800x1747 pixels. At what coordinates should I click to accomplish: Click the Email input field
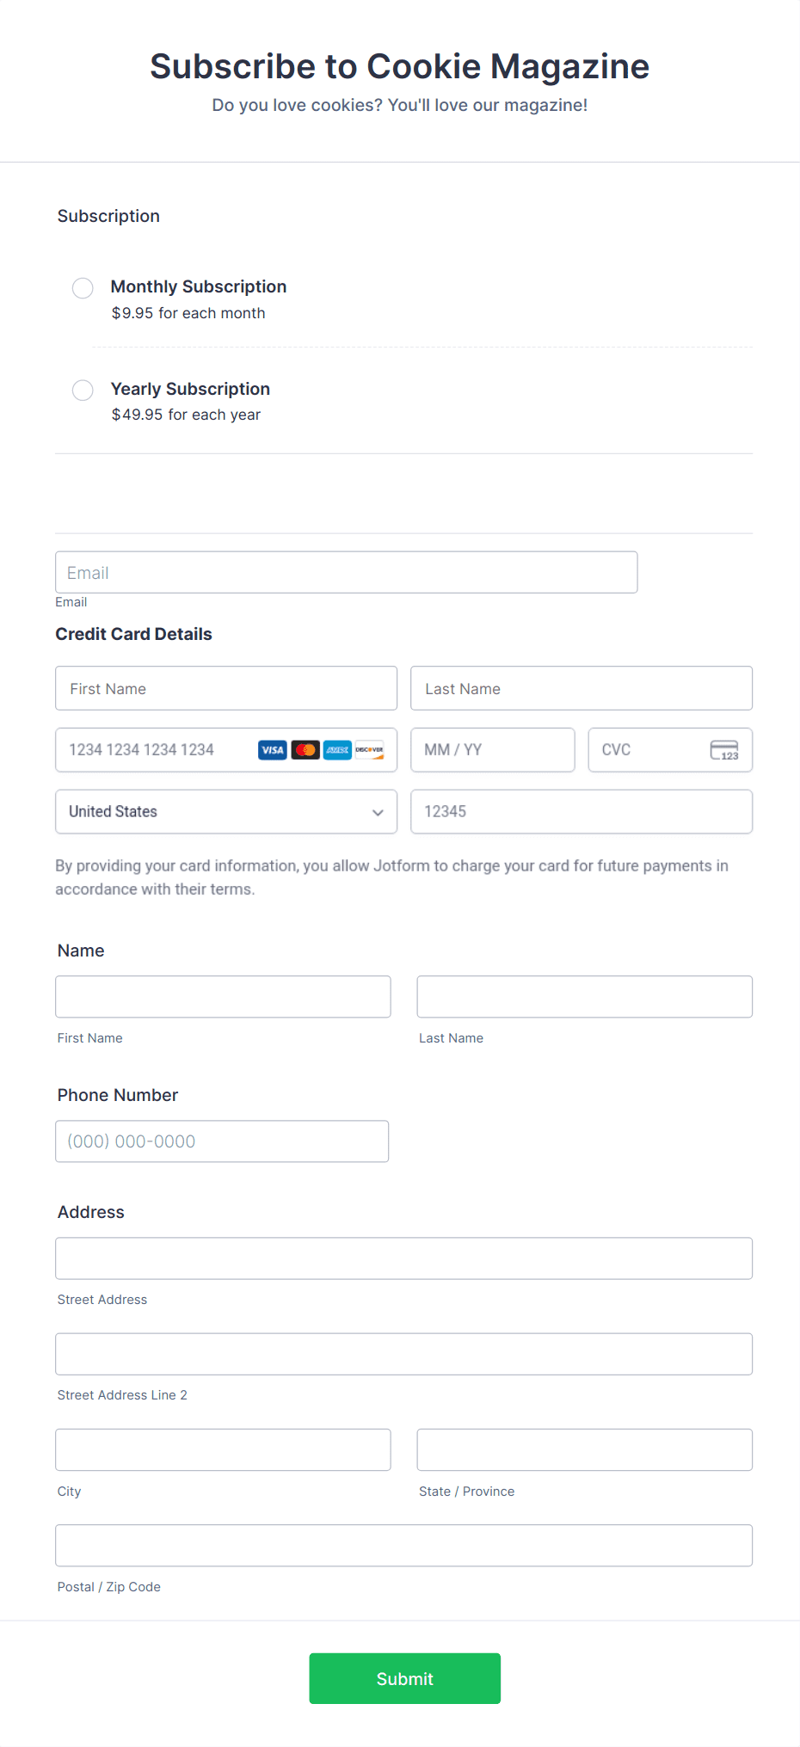tap(346, 572)
